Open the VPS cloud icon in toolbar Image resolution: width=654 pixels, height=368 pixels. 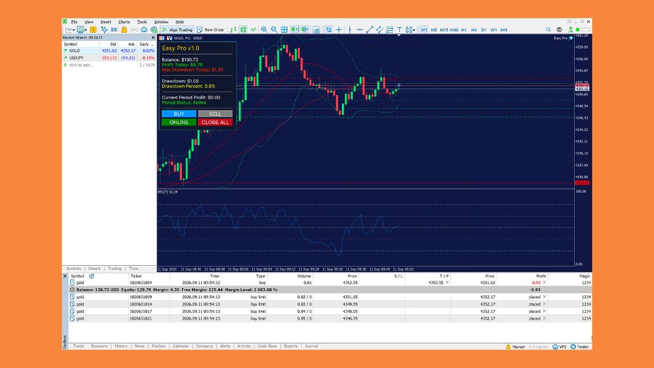pos(144,29)
